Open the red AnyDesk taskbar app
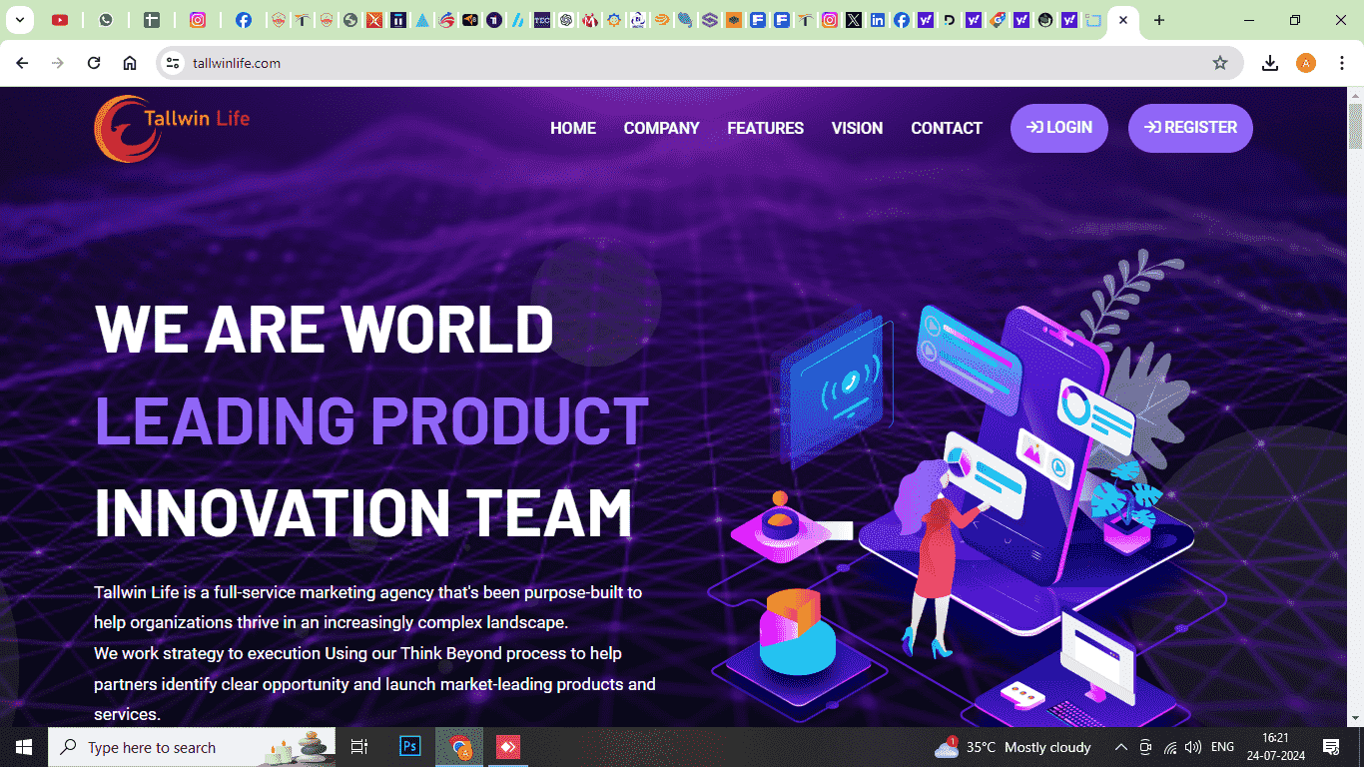This screenshot has height=767, width=1364. click(508, 747)
